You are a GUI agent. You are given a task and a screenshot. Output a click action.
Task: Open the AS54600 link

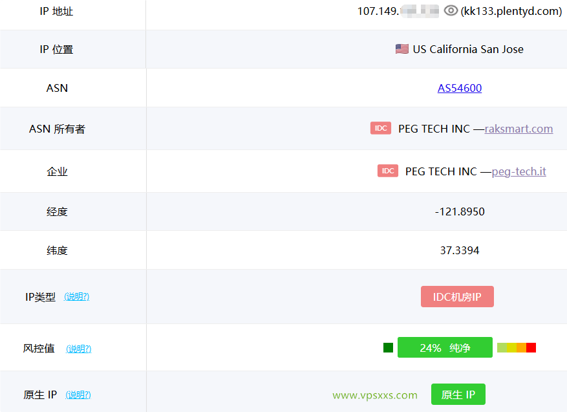(x=459, y=88)
